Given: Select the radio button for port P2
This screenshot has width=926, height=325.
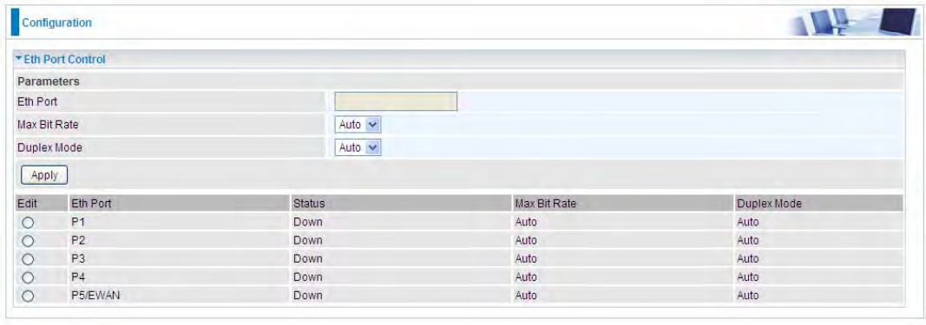Looking at the screenshot, I should (x=28, y=241).
